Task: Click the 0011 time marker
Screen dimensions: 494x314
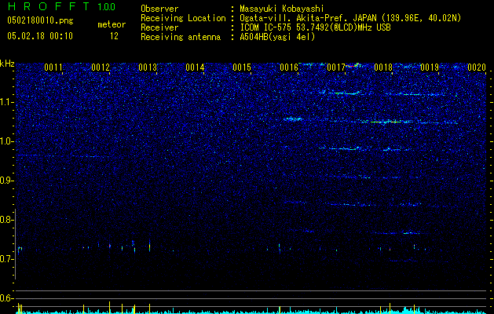Action: click(53, 68)
